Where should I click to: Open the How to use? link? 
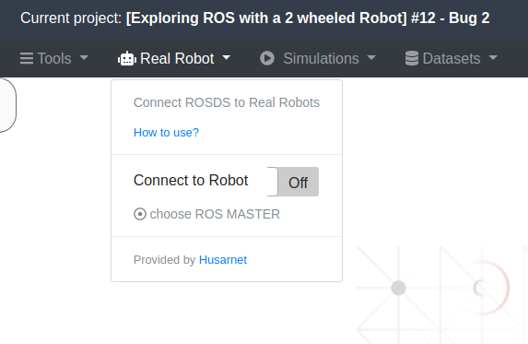point(167,133)
